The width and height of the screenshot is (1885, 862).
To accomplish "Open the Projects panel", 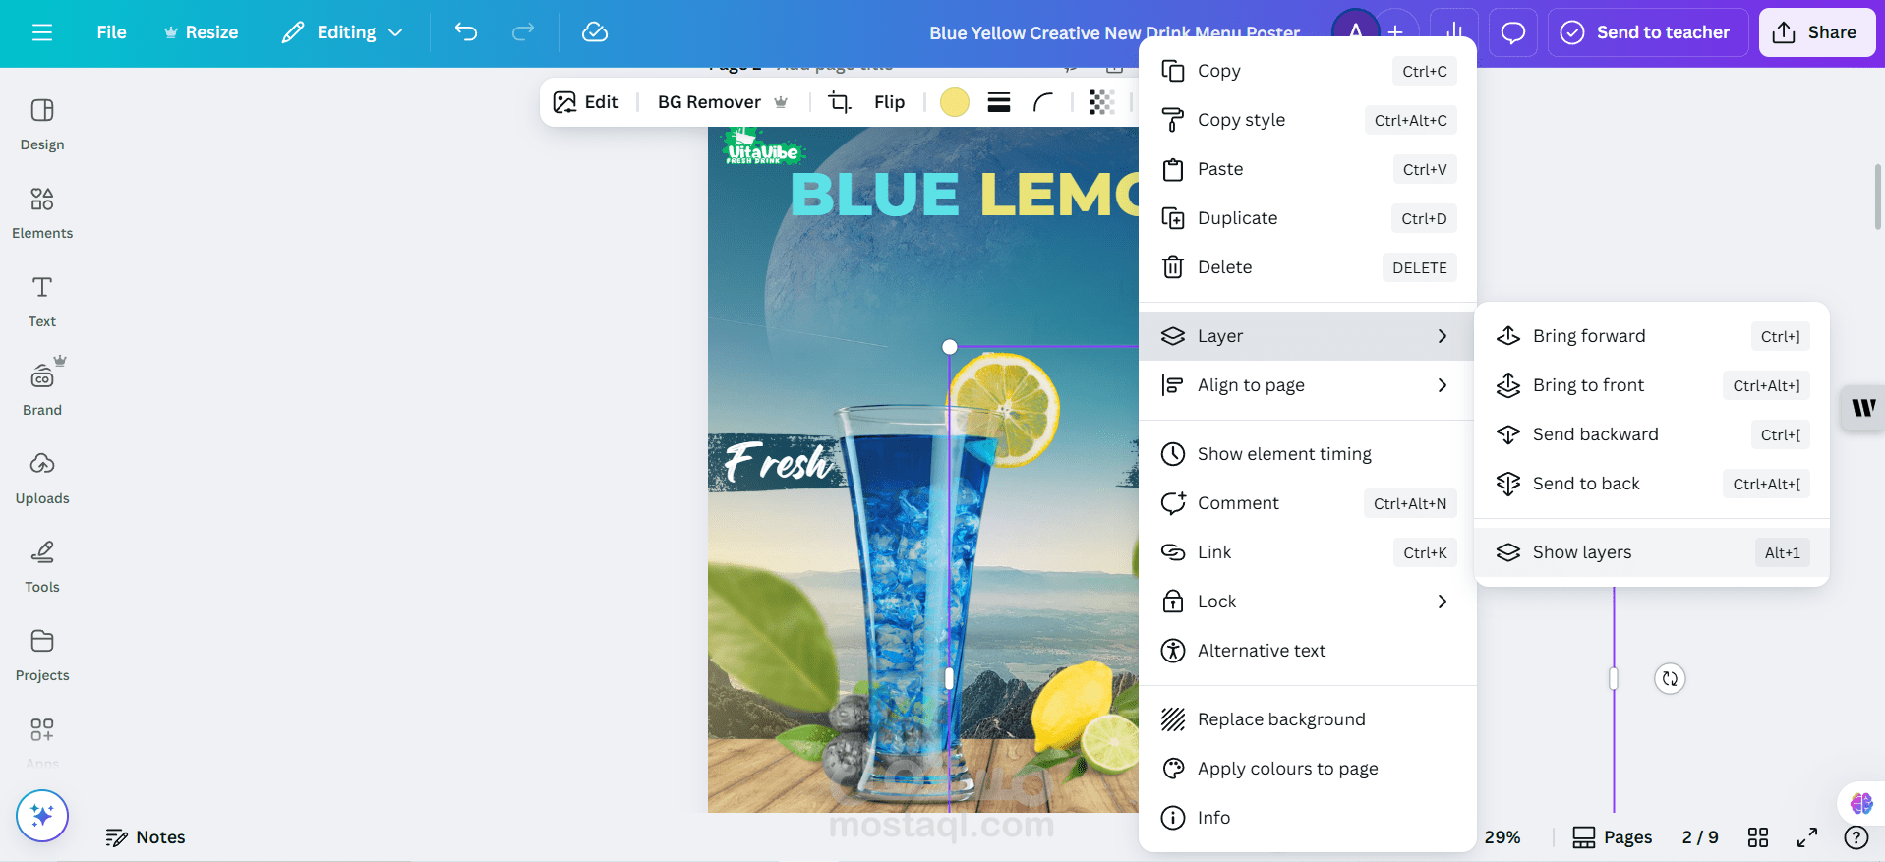I will tap(42, 655).
